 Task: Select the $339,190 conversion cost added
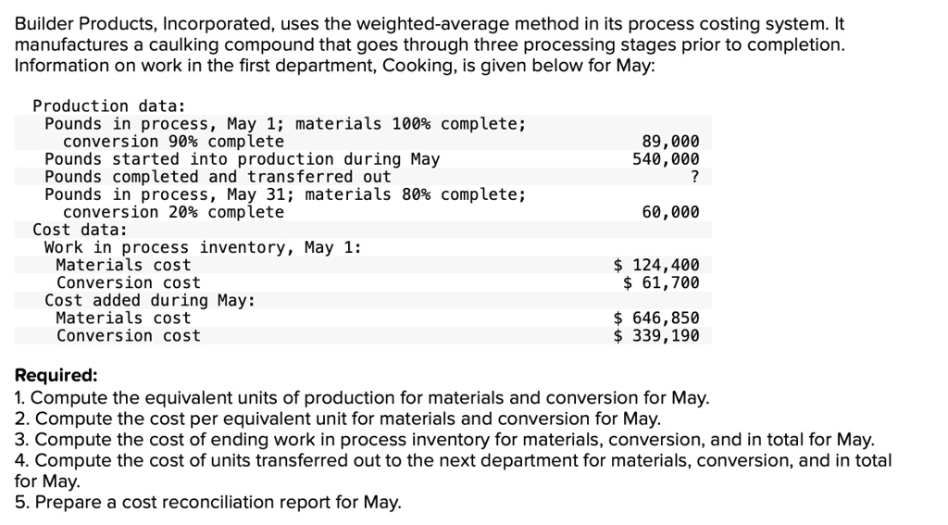(x=657, y=335)
